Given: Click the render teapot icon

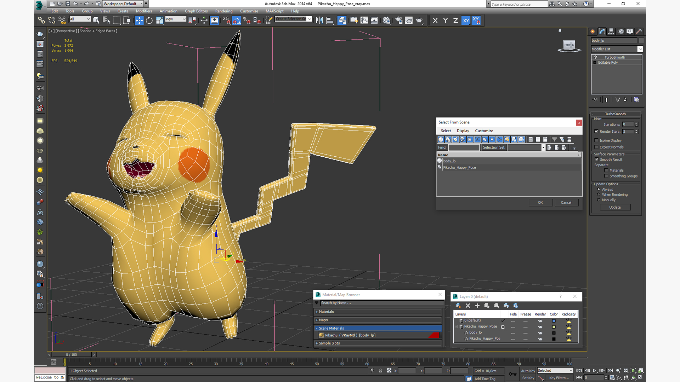Looking at the screenshot, I should [x=419, y=21].
